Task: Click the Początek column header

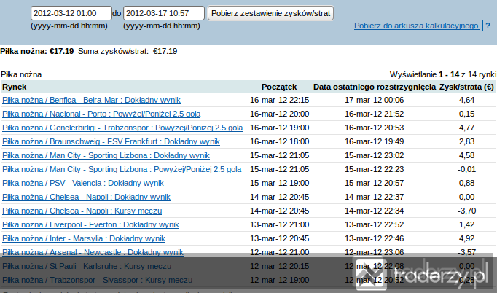Action: (279, 87)
